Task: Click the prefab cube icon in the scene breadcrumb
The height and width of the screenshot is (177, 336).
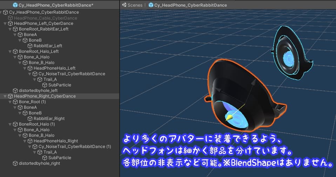Action: pyautogui.click(x=151, y=5)
